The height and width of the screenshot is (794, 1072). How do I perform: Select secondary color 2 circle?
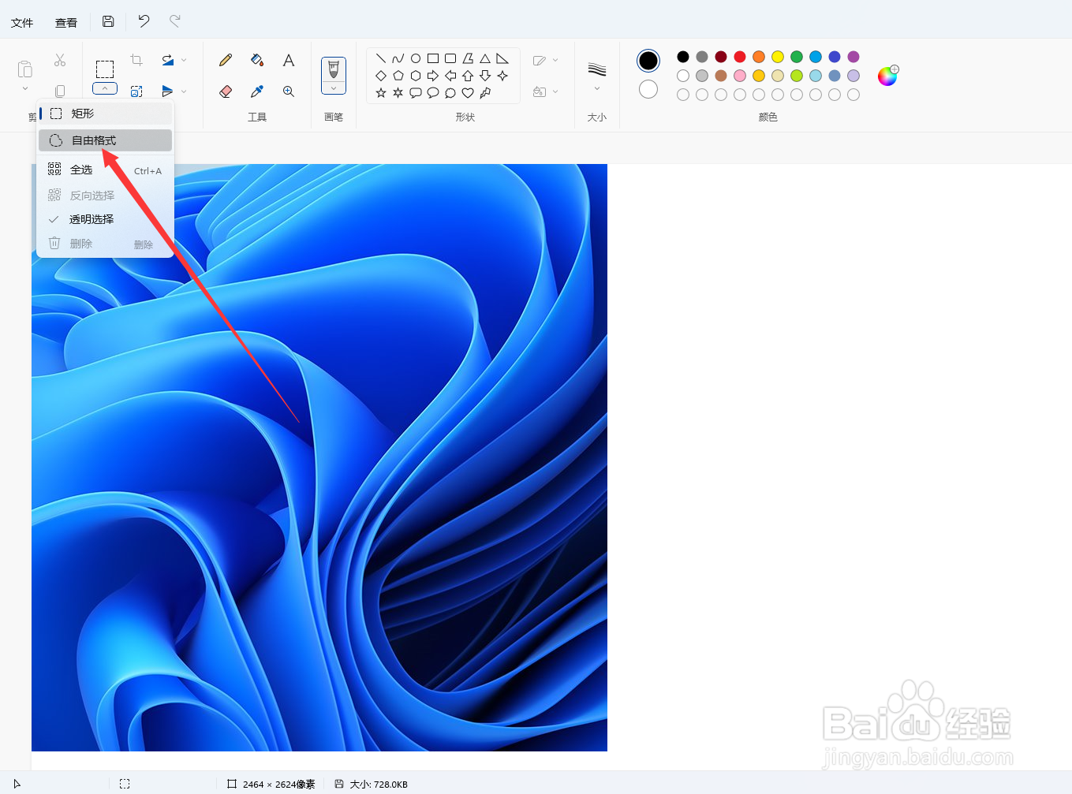pos(648,89)
